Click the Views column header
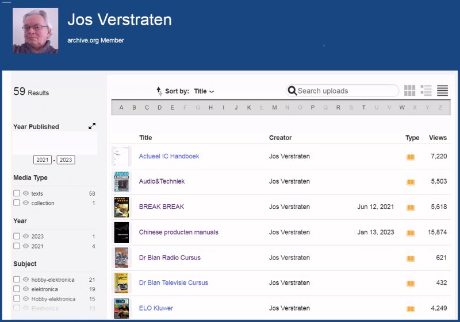This screenshot has height=322, width=460. coord(438,138)
